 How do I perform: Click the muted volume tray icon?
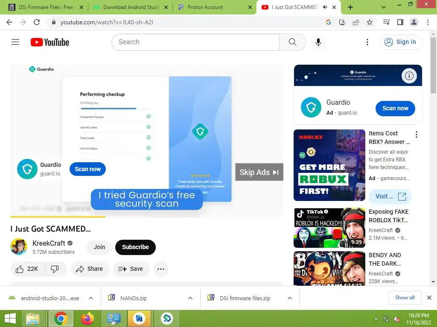coord(396,319)
